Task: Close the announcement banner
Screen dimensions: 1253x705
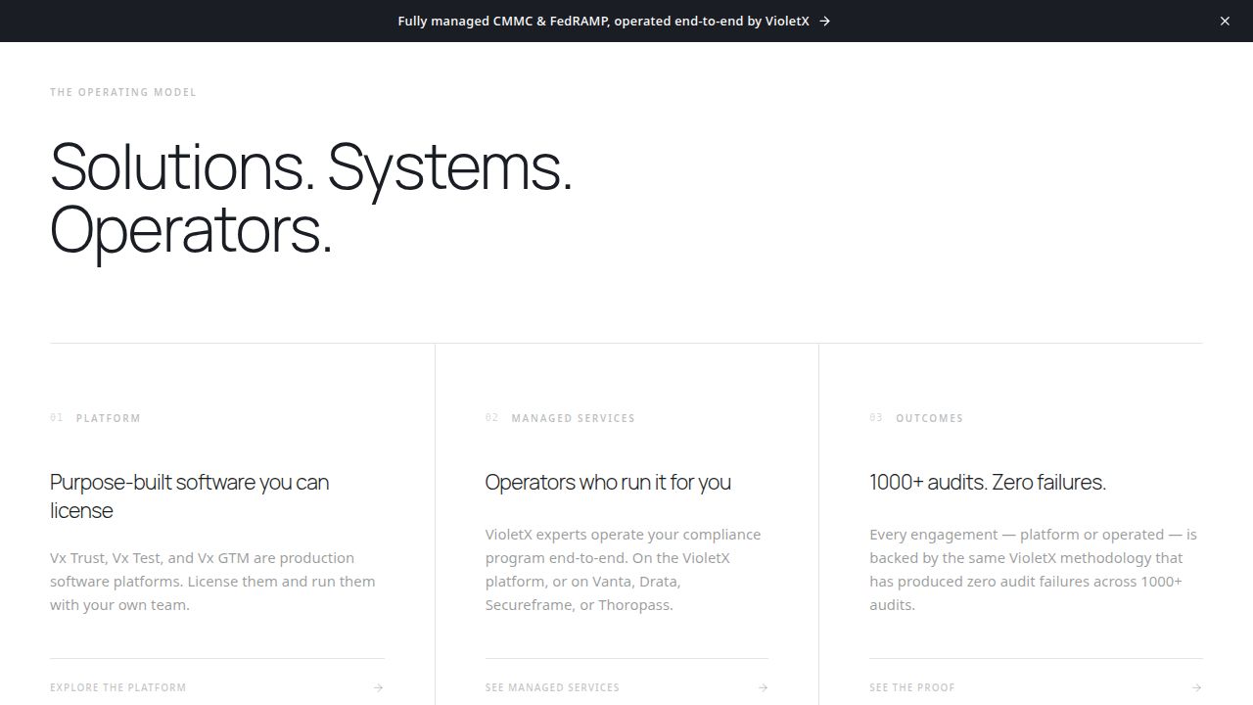Action: coord(1225,21)
